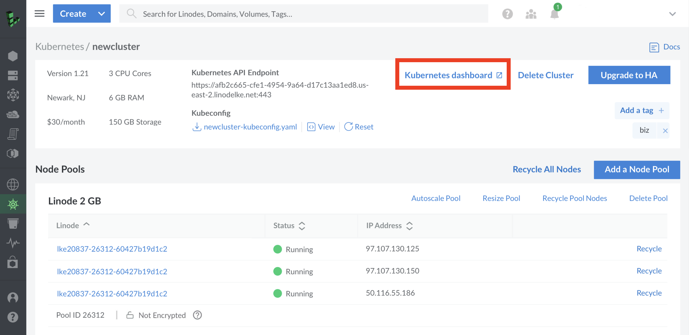Click the Kubernetes gear/network icon in sidebar
Screen dimensions: 689x335
[x=13, y=203]
